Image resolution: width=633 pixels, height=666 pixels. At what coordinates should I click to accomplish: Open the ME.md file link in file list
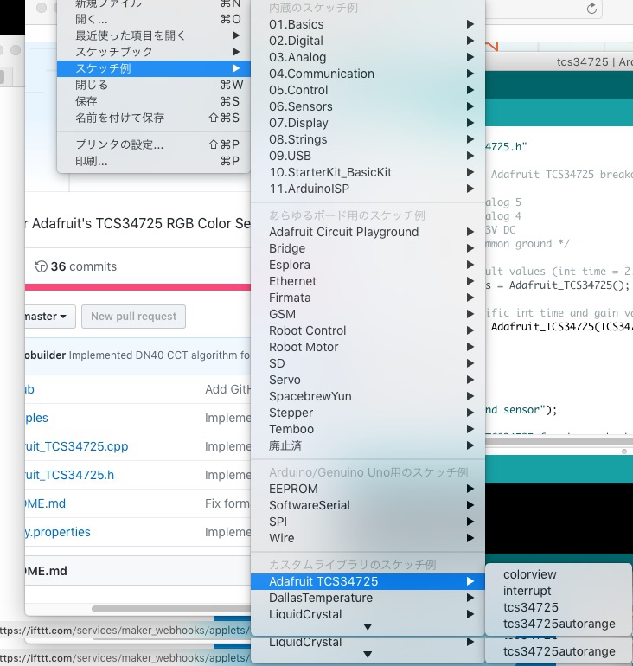(x=46, y=503)
